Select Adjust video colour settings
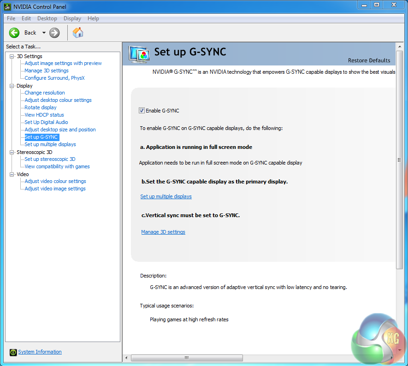The width and height of the screenshot is (408, 366). [x=55, y=181]
